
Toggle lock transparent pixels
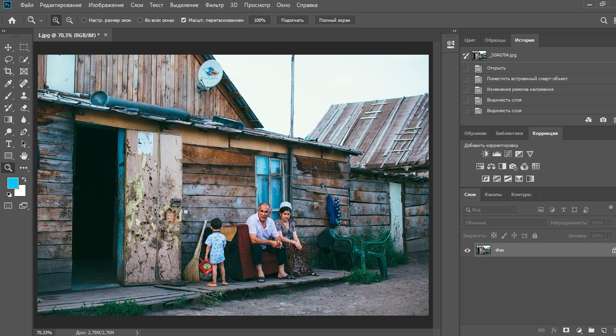(494, 235)
